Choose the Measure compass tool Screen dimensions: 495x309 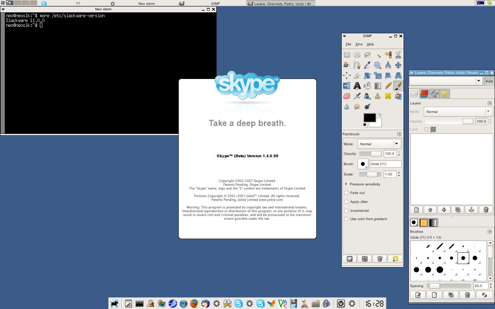point(388,65)
